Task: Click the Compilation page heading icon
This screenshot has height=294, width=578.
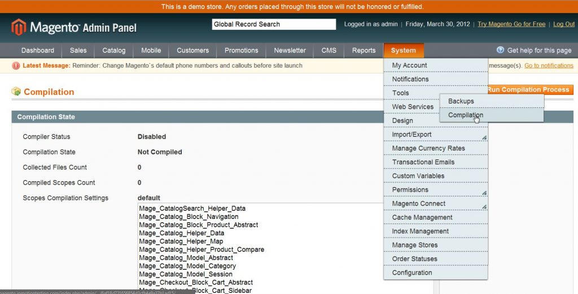Action: point(16,91)
